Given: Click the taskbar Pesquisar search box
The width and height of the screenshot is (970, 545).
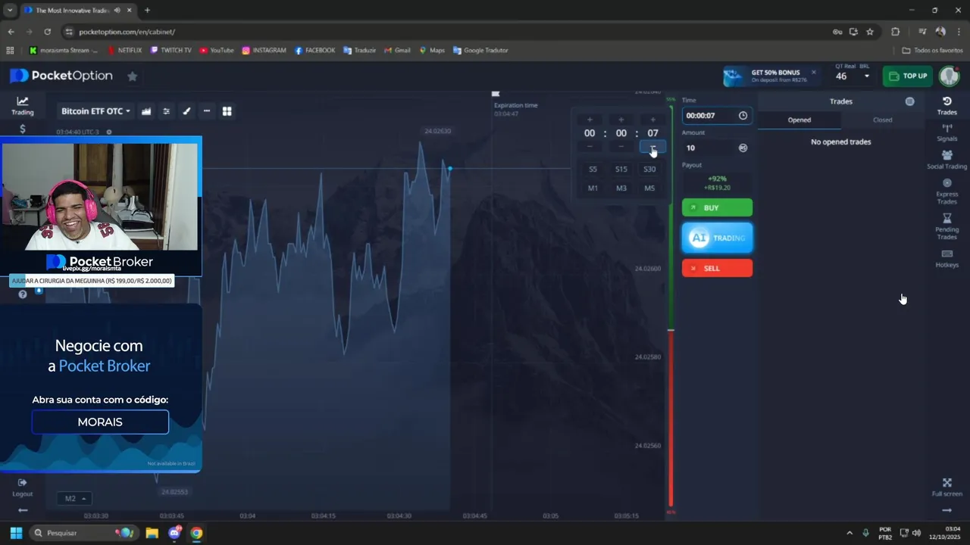Looking at the screenshot, I should point(85,533).
